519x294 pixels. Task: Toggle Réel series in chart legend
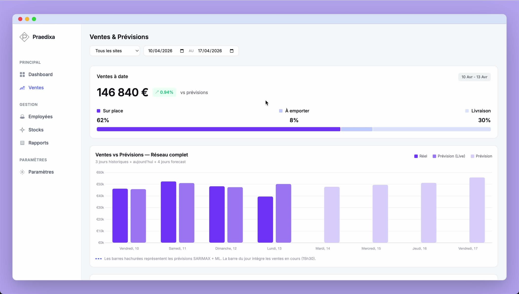pyautogui.click(x=420, y=156)
